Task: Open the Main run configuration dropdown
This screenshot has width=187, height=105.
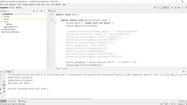Action: [x=165, y=8]
